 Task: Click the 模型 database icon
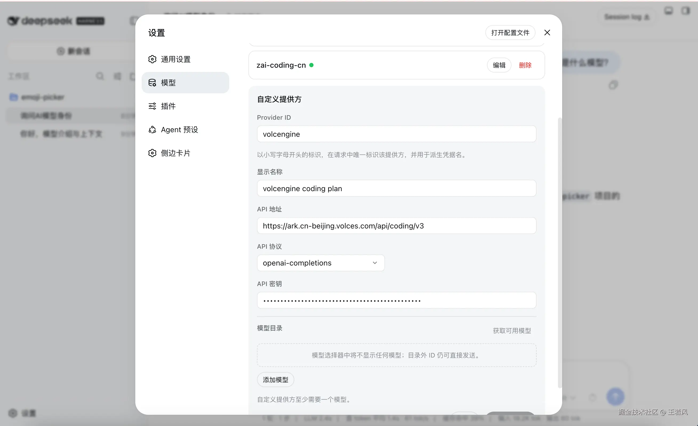pos(152,83)
